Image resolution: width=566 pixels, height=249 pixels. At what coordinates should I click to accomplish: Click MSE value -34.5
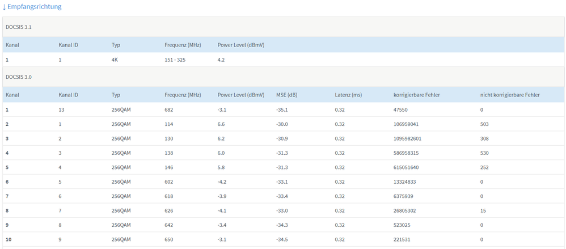click(282, 239)
